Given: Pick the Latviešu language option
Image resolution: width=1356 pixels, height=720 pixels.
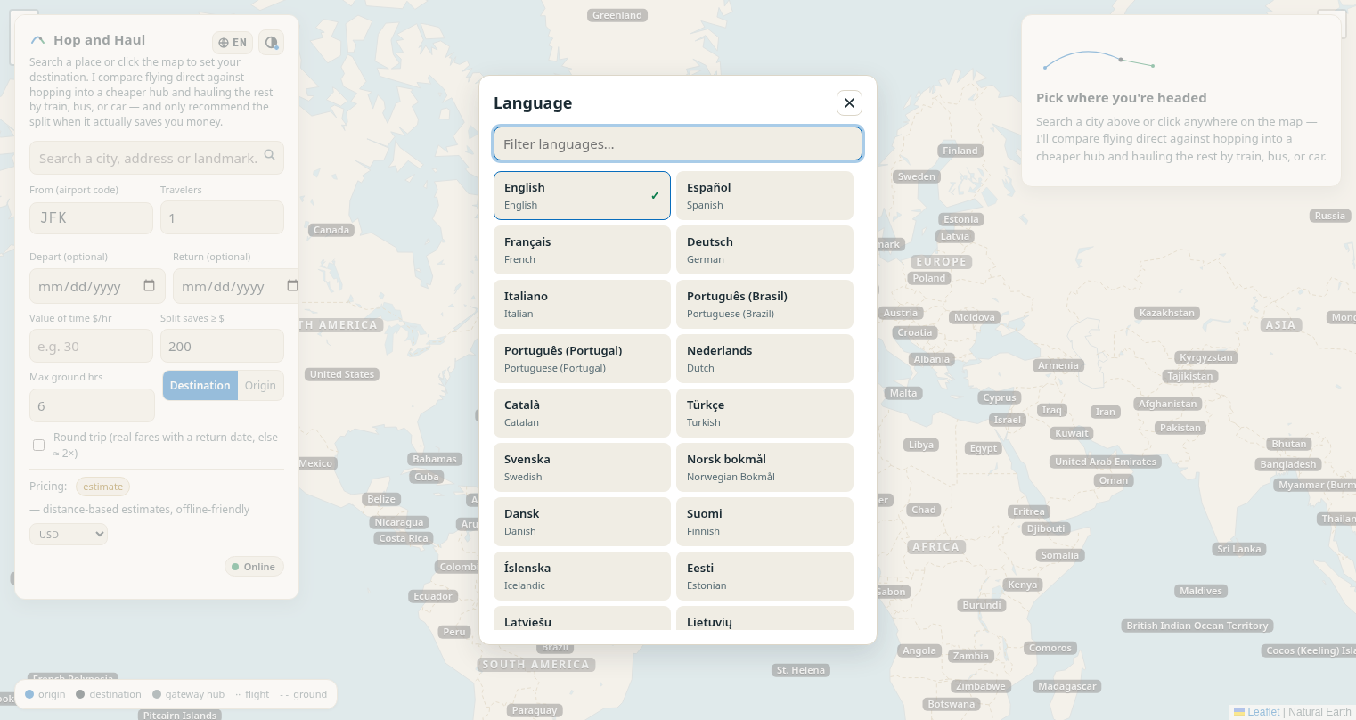Looking at the screenshot, I should [x=582, y=618].
